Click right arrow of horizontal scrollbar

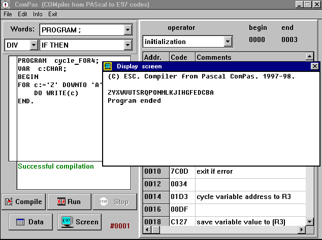pos(301,229)
